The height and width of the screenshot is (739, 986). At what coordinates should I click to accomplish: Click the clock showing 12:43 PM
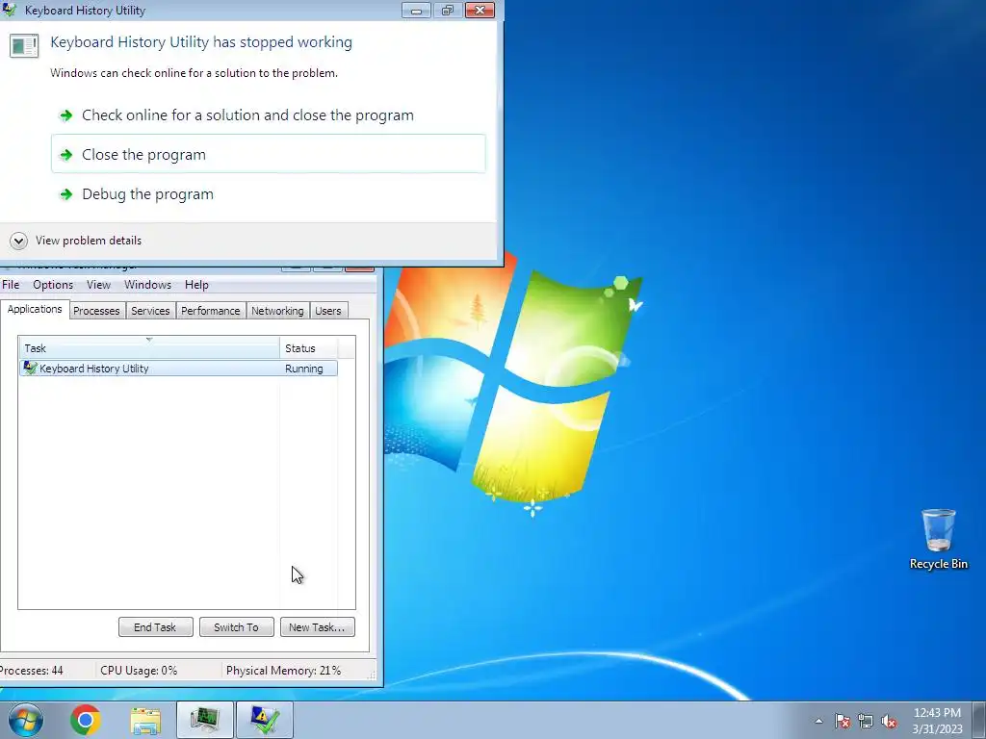pyautogui.click(x=937, y=713)
